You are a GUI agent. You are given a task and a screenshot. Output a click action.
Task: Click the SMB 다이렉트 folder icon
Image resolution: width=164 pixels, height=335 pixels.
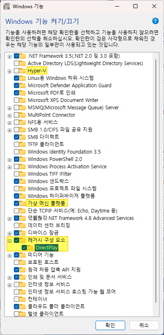[22, 137]
